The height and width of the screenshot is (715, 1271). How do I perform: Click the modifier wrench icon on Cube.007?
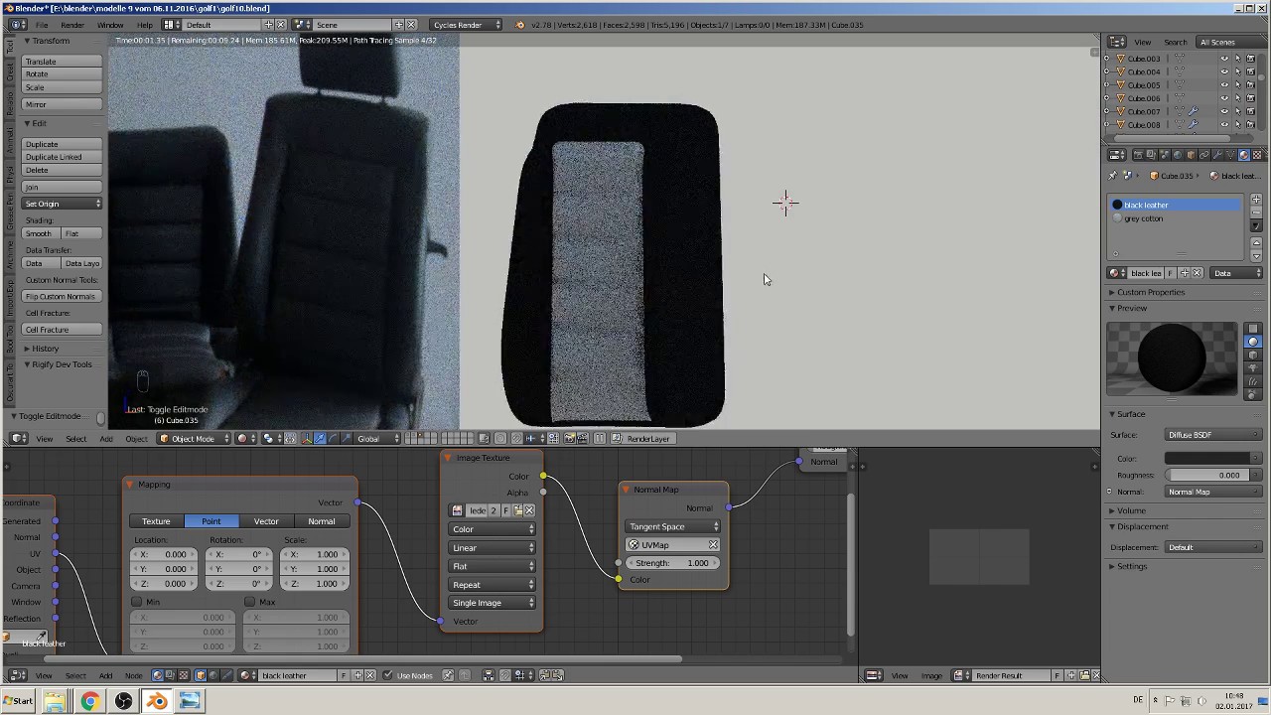(1194, 111)
